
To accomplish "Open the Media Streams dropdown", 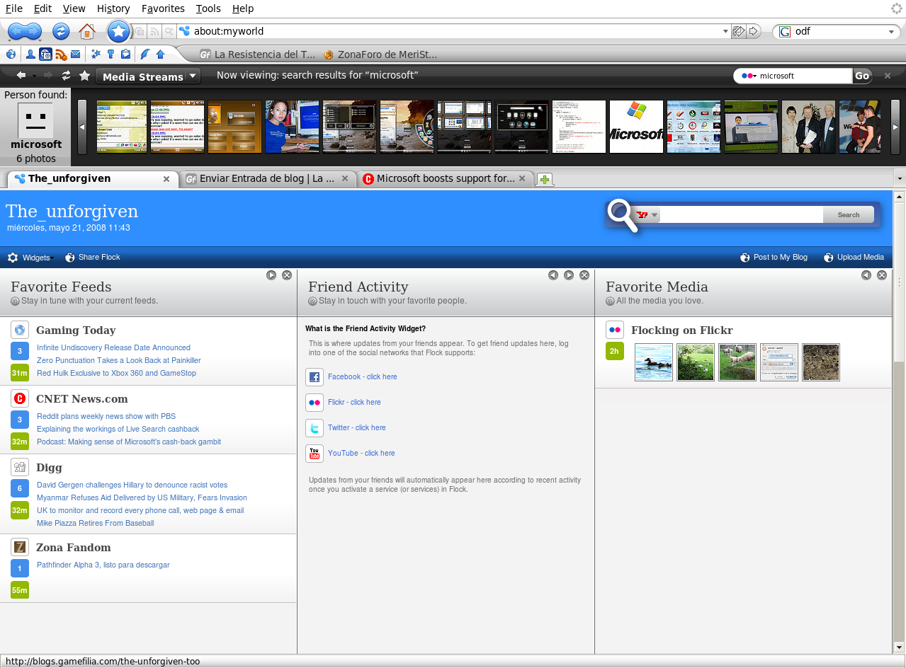I will pyautogui.click(x=148, y=76).
